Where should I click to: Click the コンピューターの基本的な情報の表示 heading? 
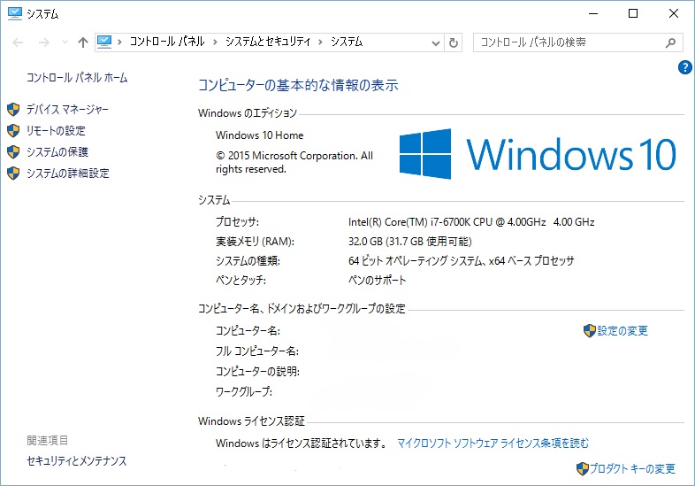[x=298, y=85]
